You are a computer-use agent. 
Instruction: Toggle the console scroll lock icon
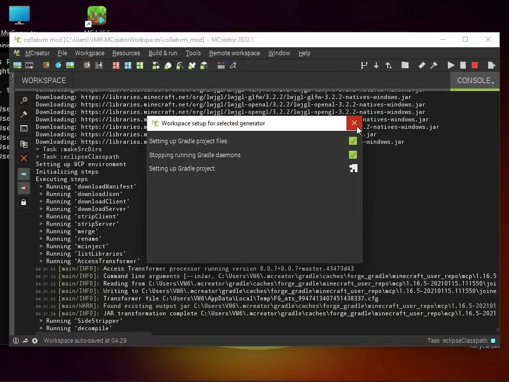click(24, 202)
